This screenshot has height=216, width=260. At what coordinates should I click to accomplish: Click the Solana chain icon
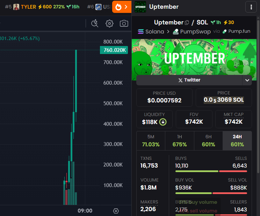click(x=141, y=31)
